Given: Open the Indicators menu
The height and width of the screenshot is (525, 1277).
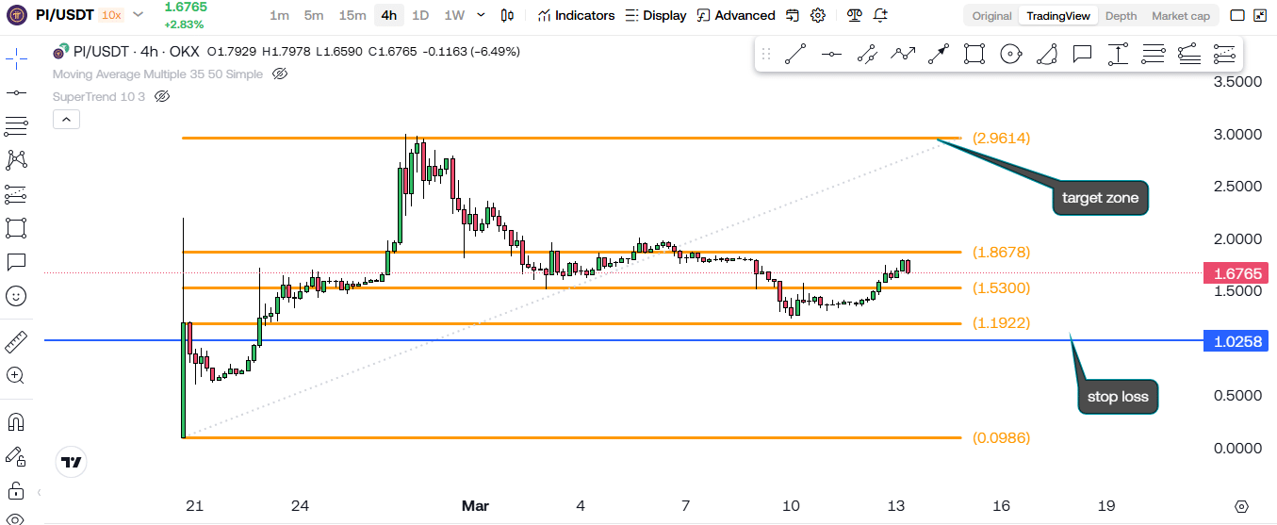Looking at the screenshot, I should click(576, 15).
